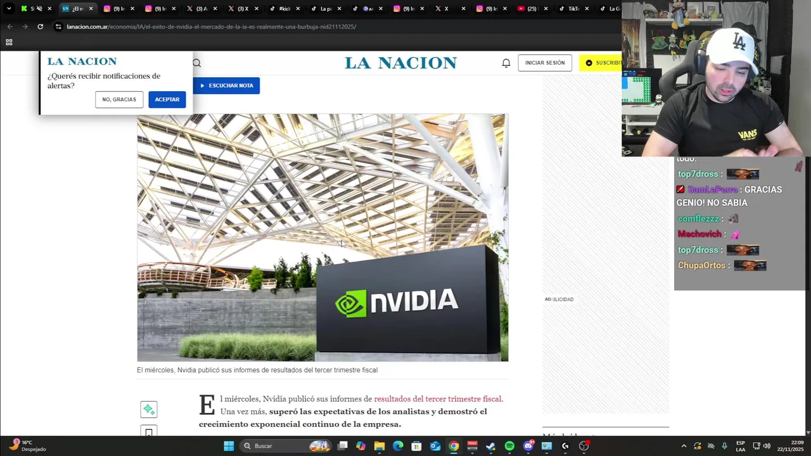Image resolution: width=811 pixels, height=456 pixels.
Task: Play article audio with 'ESCUCHAR NOTA'
Action: (226, 85)
